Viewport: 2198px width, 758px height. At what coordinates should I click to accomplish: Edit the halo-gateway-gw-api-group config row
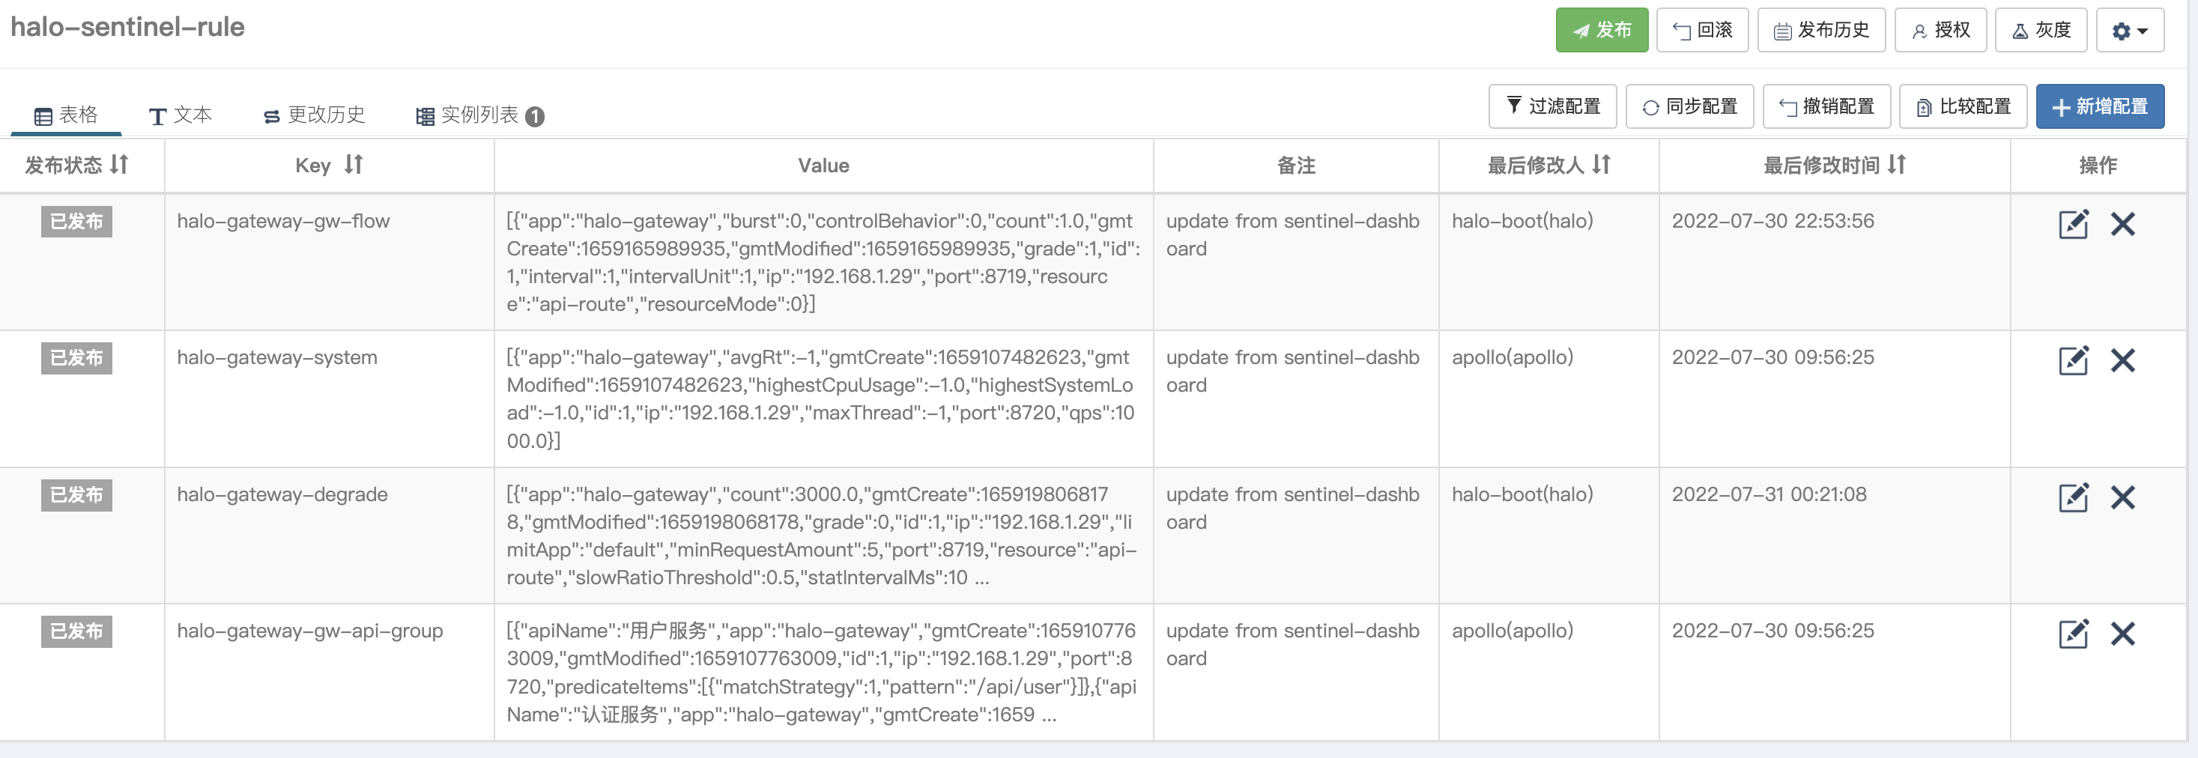[x=2073, y=634]
